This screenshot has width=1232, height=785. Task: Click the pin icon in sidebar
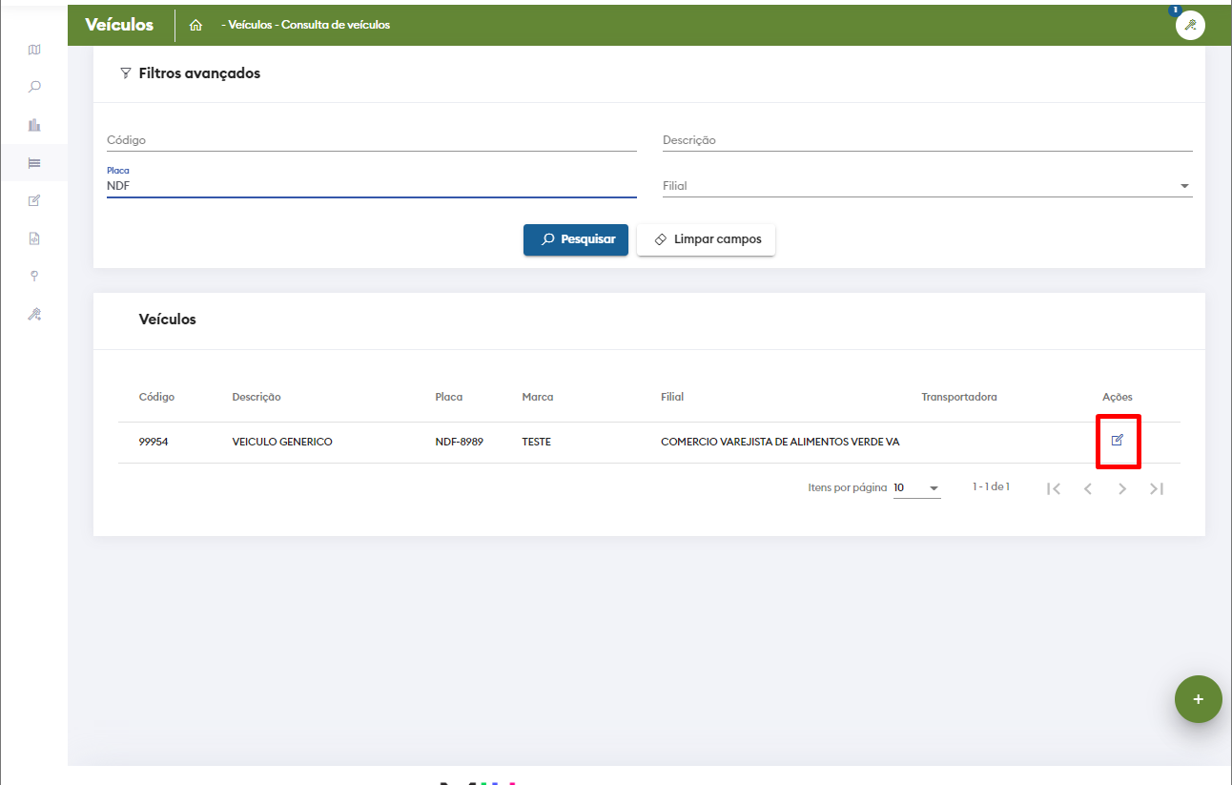(x=34, y=276)
